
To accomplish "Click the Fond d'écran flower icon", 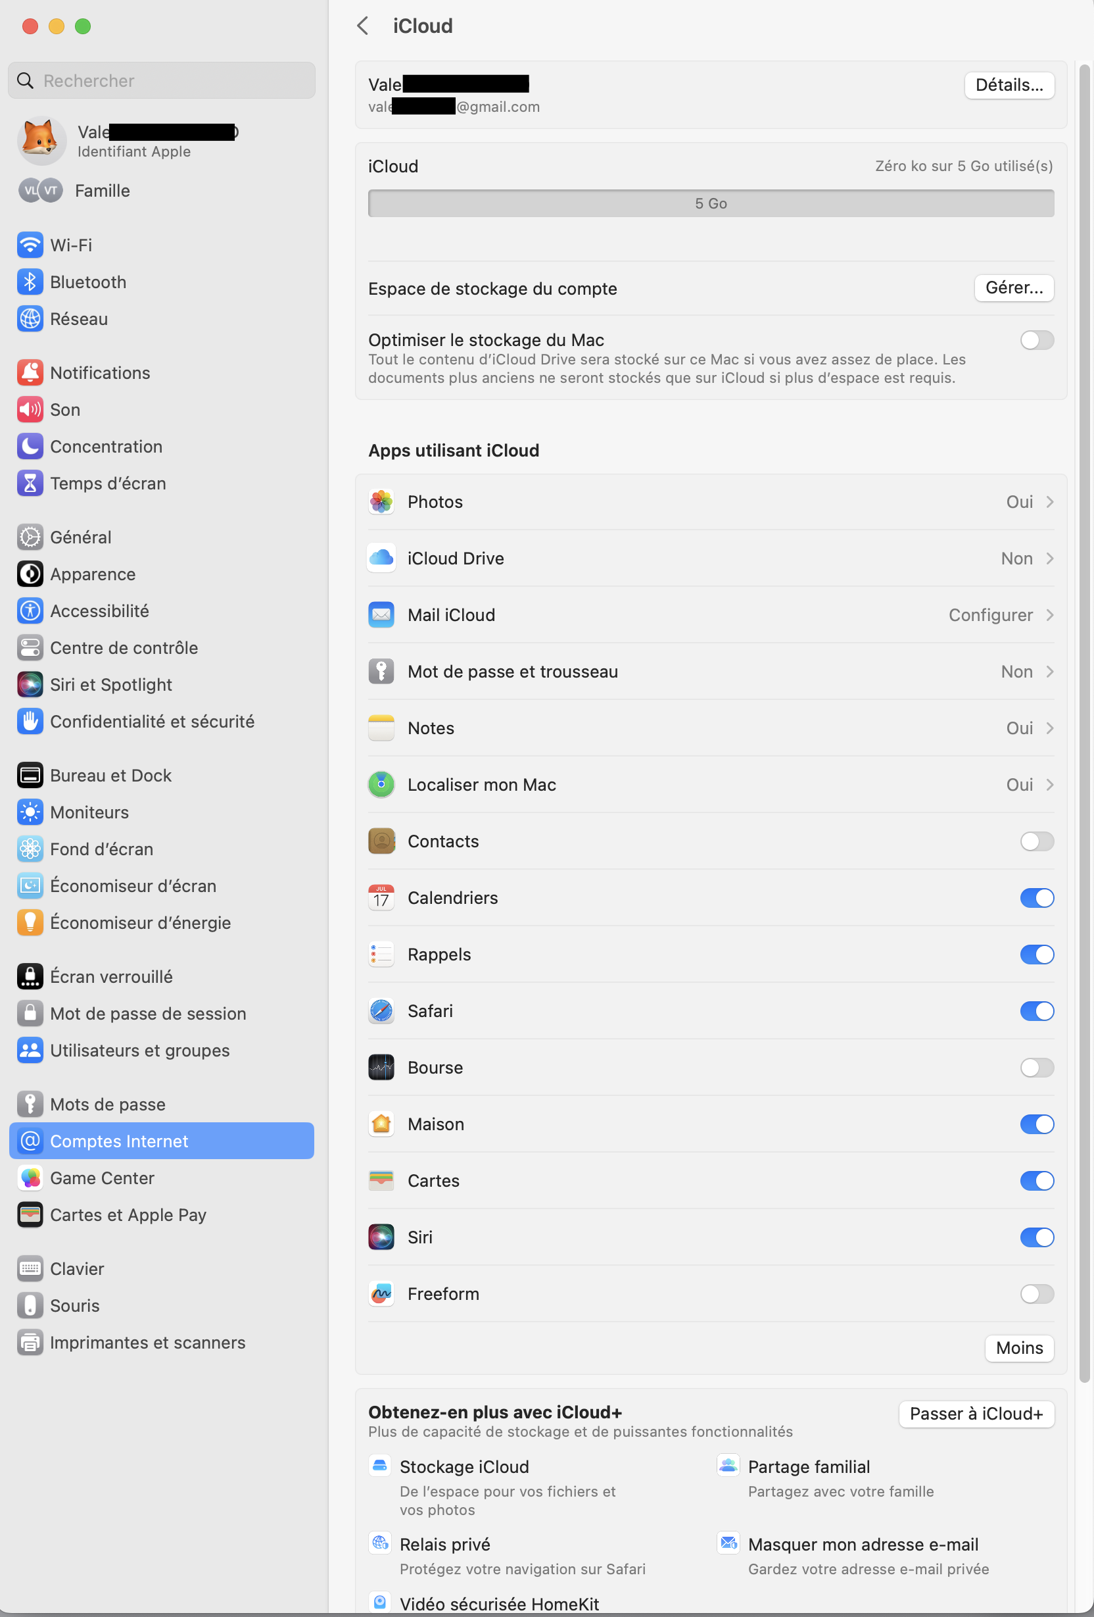I will (x=30, y=849).
